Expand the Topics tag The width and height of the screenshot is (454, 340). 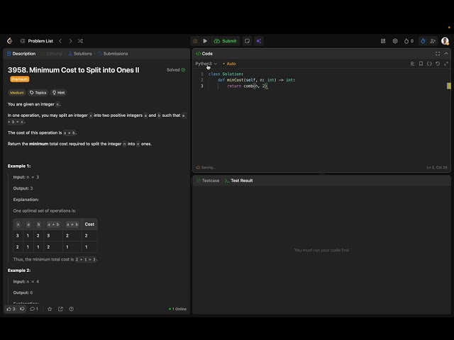[x=38, y=93]
